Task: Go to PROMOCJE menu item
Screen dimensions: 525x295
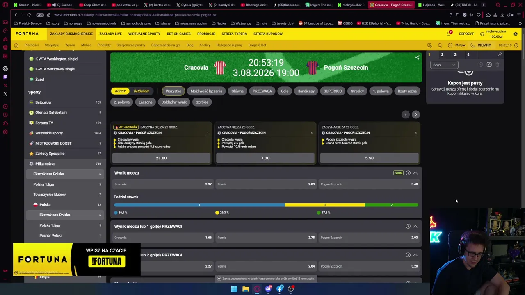Action: tap(206, 34)
